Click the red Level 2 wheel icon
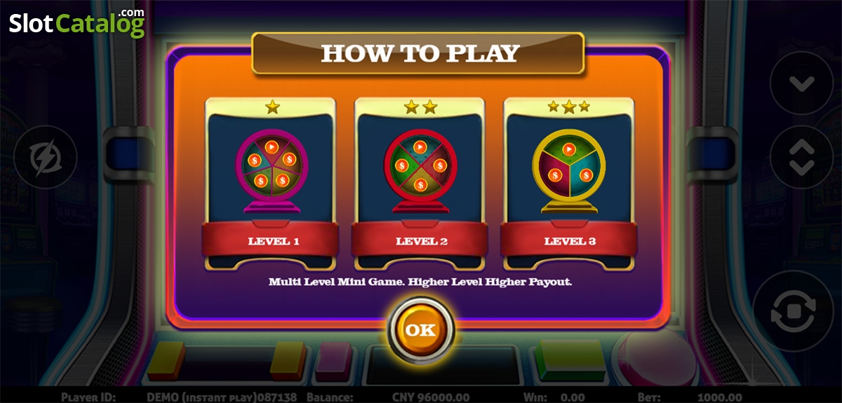842x403 pixels. [x=420, y=170]
